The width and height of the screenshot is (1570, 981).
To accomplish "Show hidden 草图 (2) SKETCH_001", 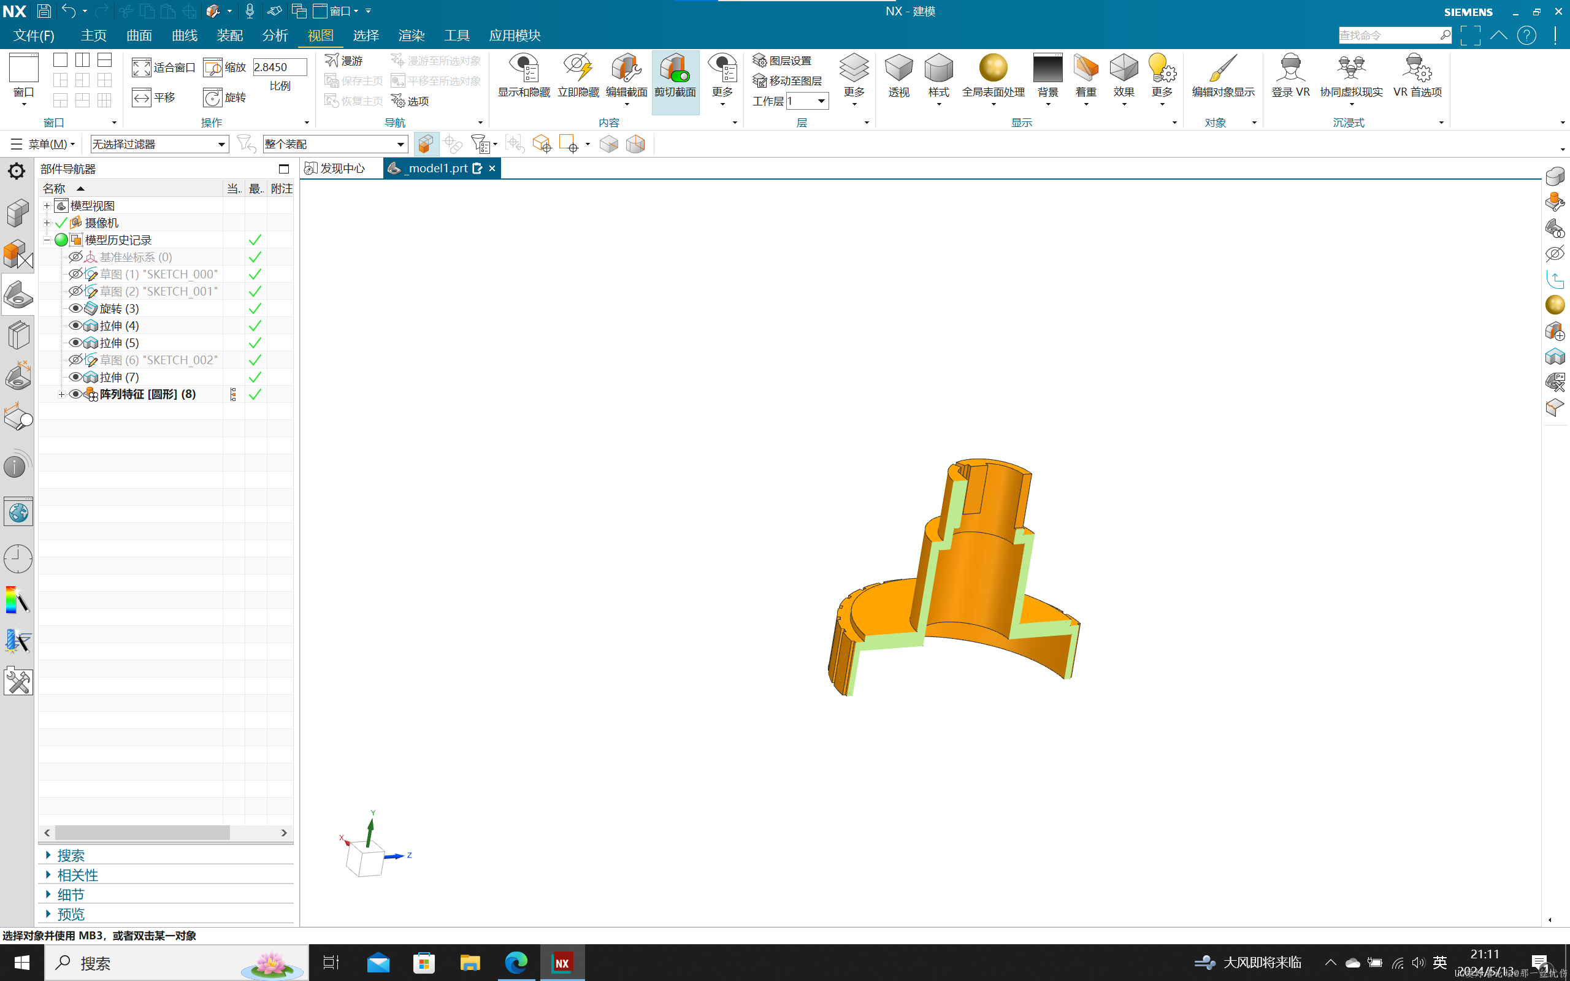I will [75, 291].
